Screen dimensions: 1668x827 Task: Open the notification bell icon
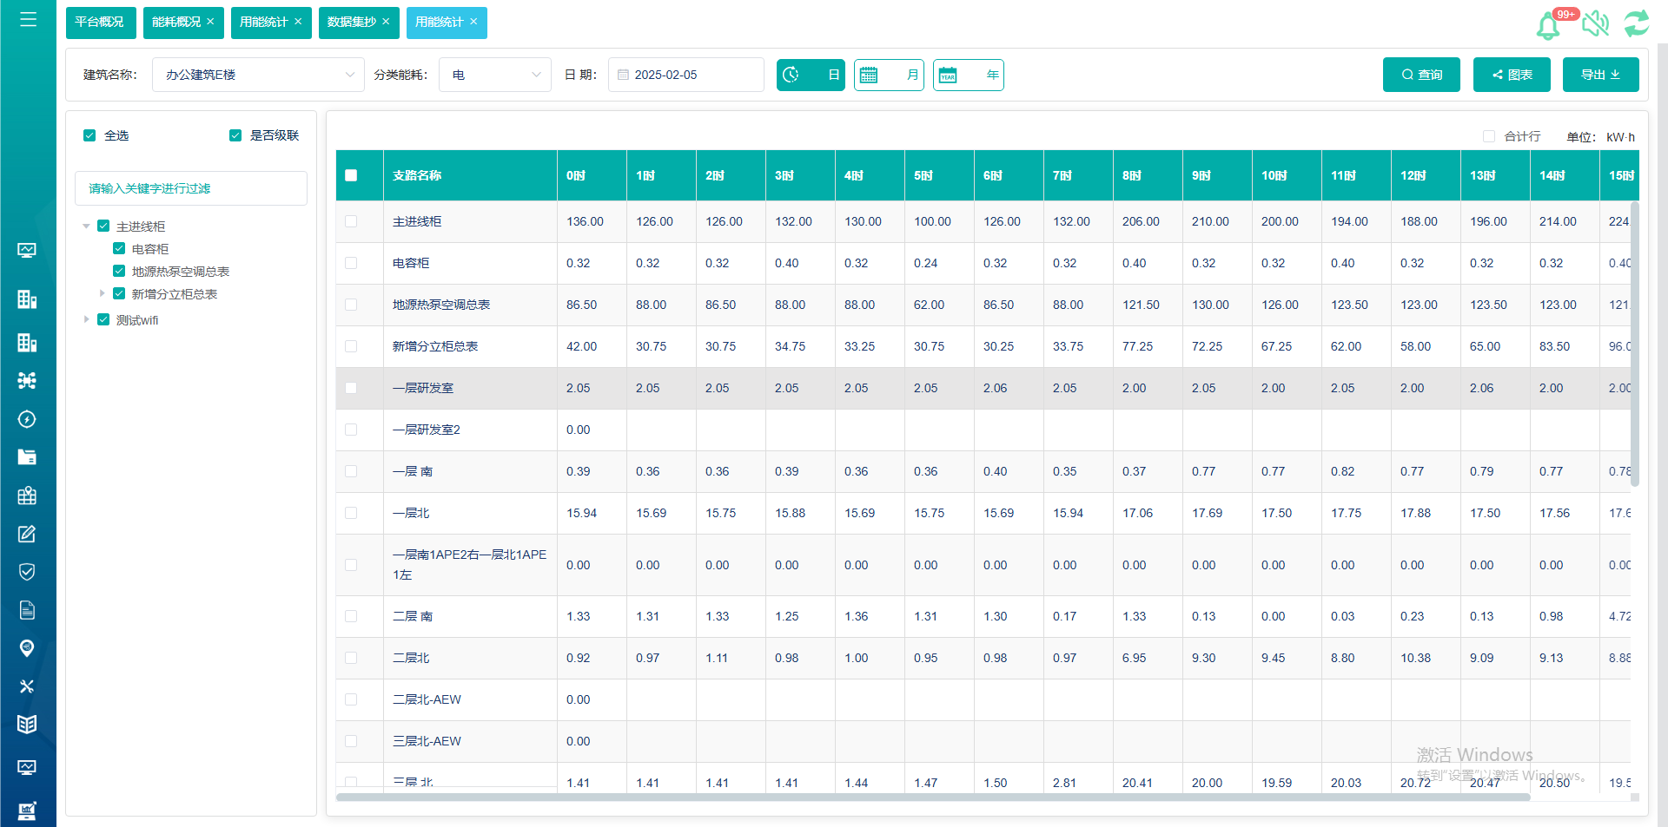tap(1548, 25)
